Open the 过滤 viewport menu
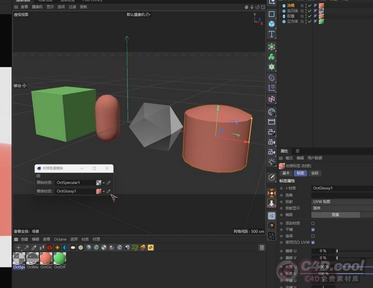This screenshot has height=288, width=373. coord(72,7)
